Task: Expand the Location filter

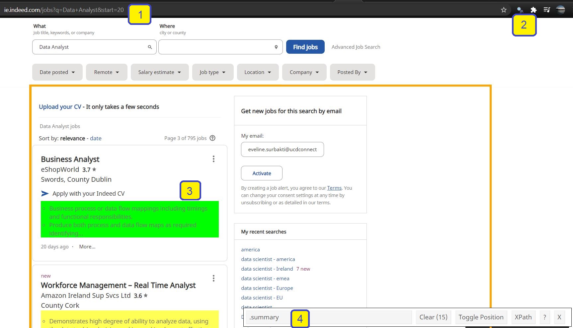Action: [258, 72]
